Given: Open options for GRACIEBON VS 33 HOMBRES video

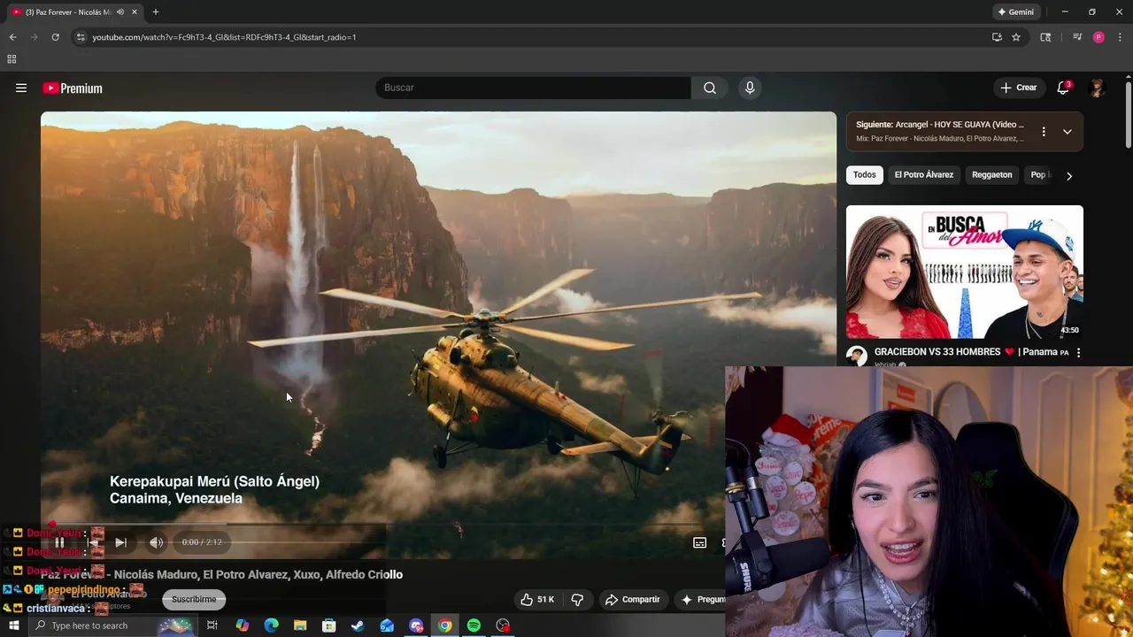Looking at the screenshot, I should 1078,352.
